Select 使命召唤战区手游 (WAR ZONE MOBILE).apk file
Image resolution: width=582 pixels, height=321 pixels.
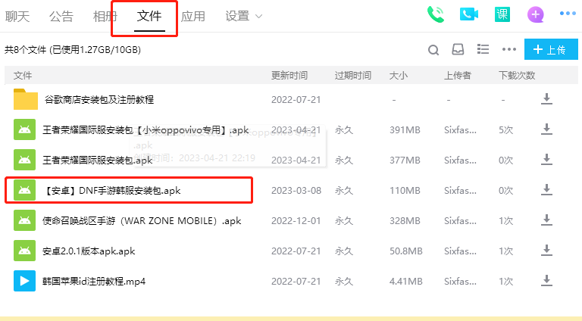point(142,220)
